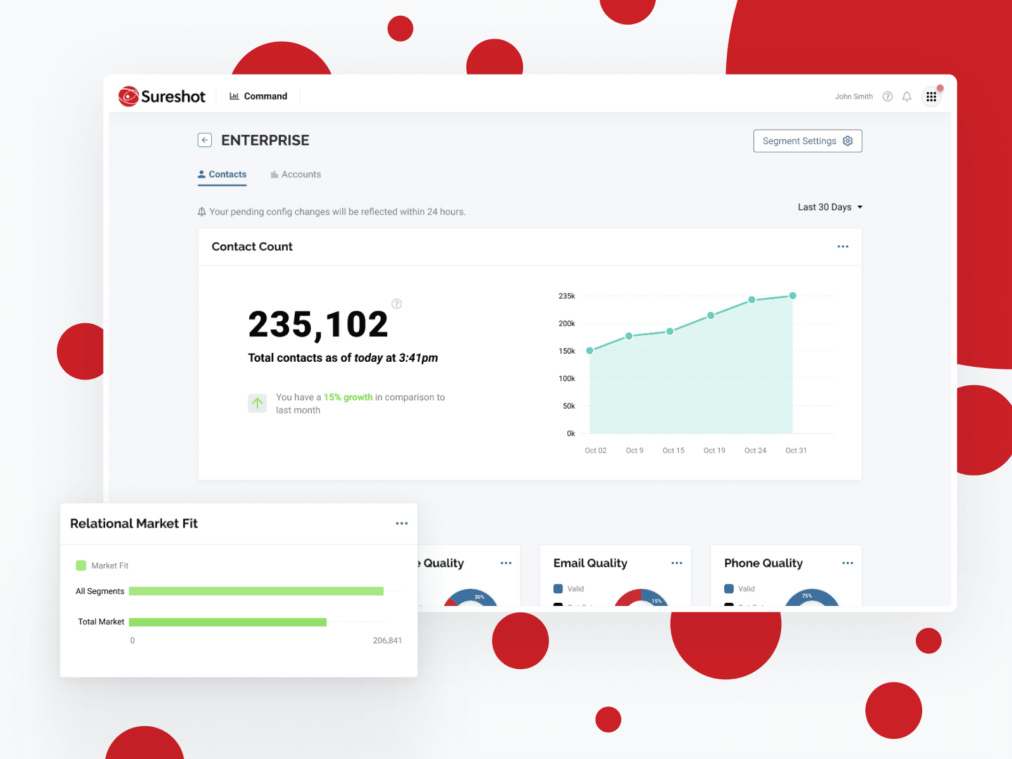
Task: Toggle the Market Fit legend item
Action: click(102, 565)
